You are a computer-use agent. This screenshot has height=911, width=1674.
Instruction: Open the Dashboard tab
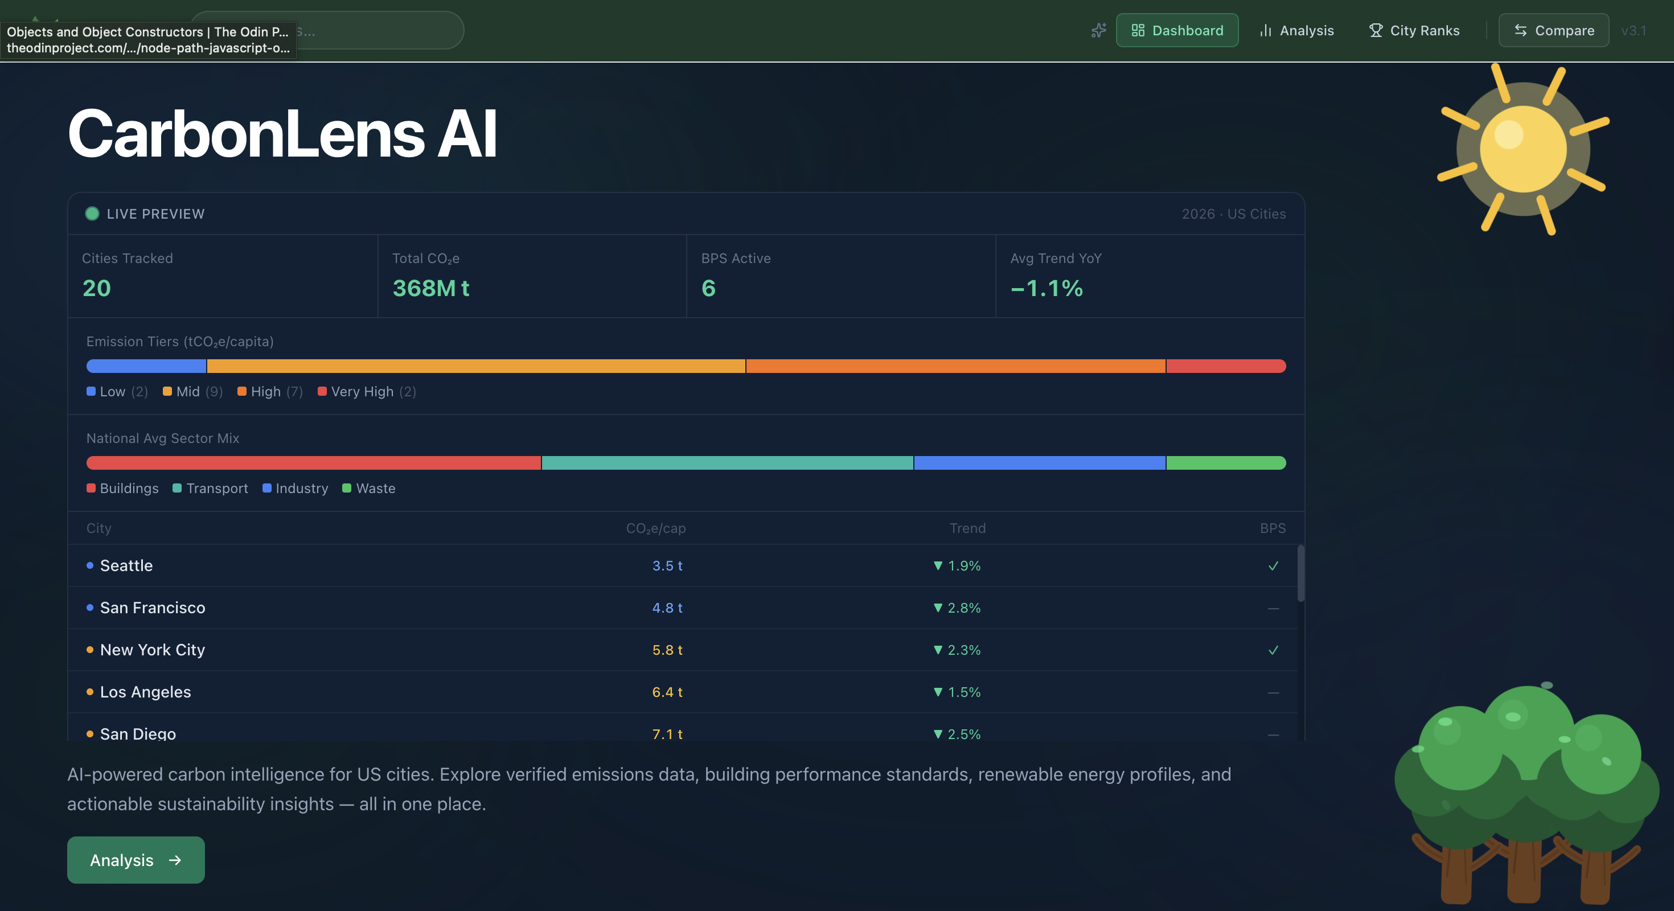[1177, 31]
